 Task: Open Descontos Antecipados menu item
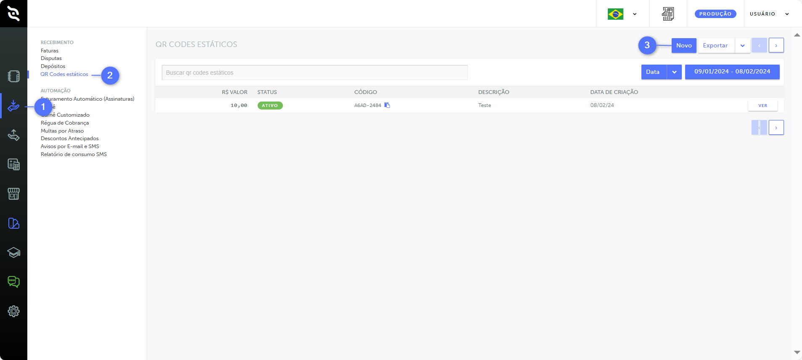click(x=70, y=138)
